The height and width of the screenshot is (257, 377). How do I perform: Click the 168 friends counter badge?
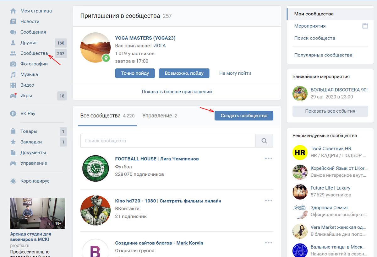[x=61, y=43]
